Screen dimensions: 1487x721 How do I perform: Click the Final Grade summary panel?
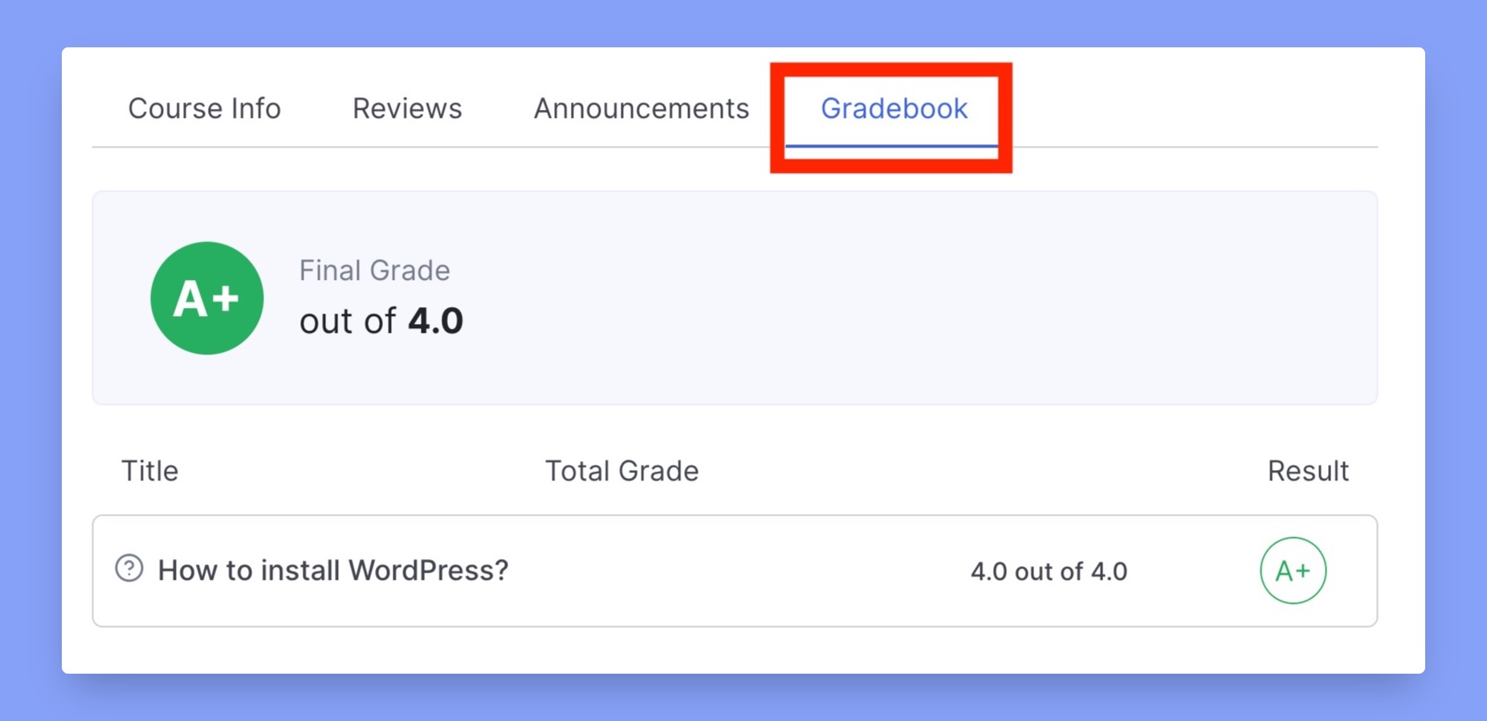735,298
